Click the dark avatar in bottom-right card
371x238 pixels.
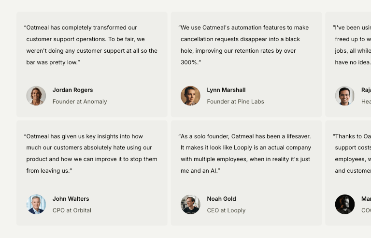click(344, 204)
